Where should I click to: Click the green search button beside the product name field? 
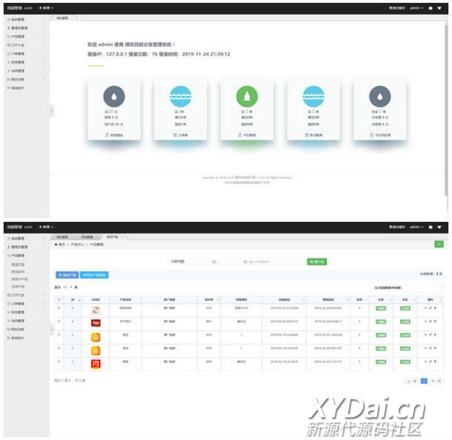click(x=317, y=262)
